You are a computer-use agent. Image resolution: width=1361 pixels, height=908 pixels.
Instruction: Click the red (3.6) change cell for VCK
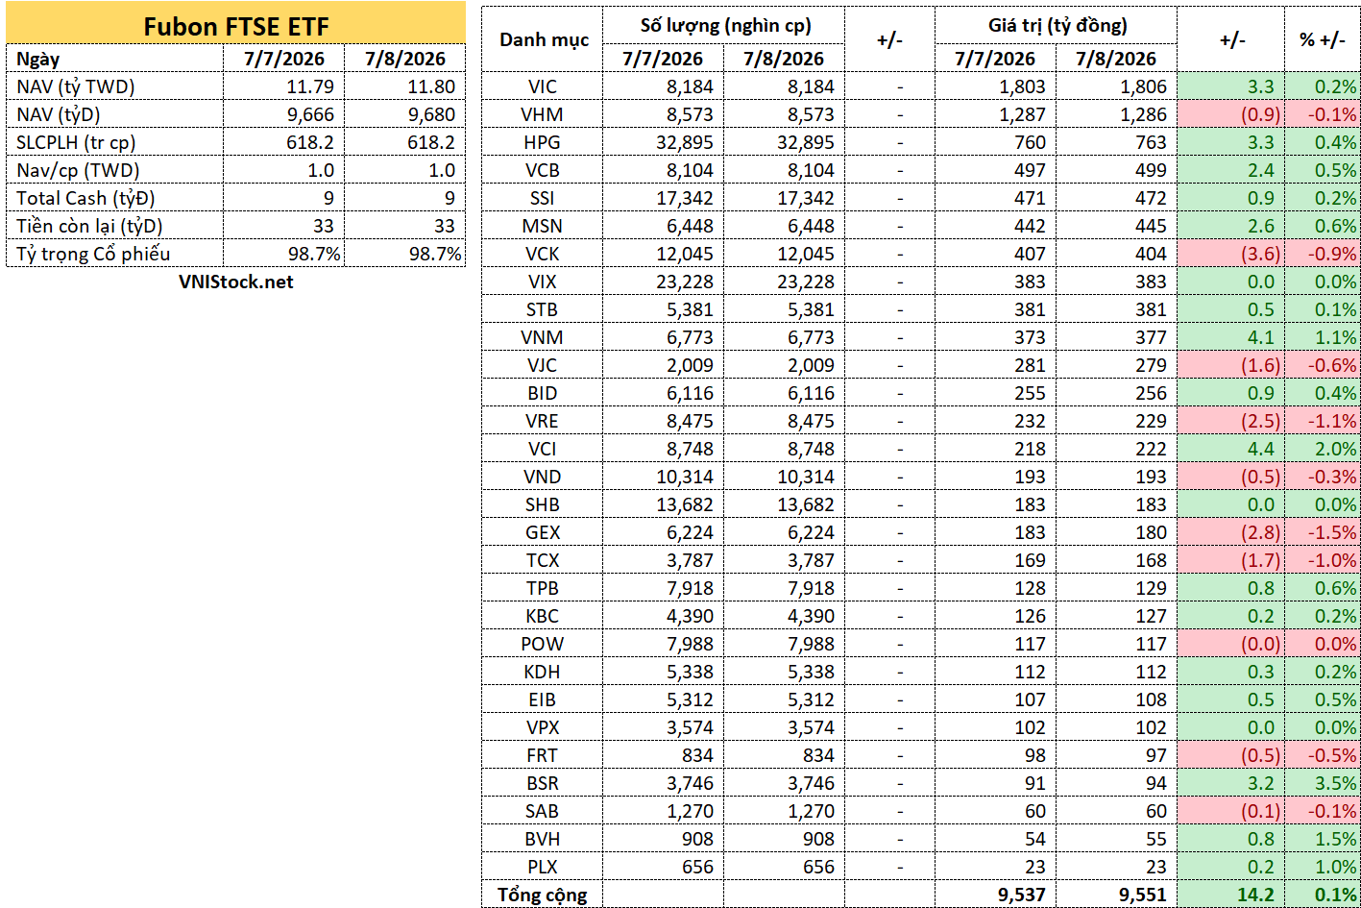pyautogui.click(x=1231, y=254)
